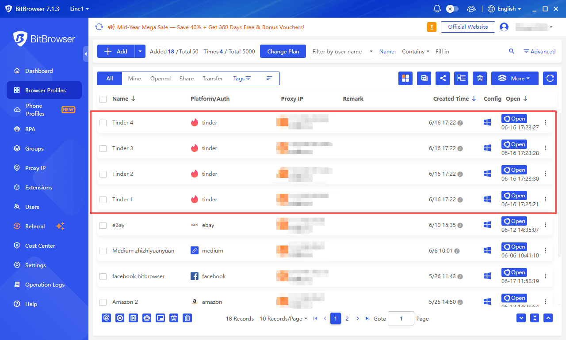This screenshot has width=566, height=340.
Task: Click the user avatar icon
Action: (504, 27)
